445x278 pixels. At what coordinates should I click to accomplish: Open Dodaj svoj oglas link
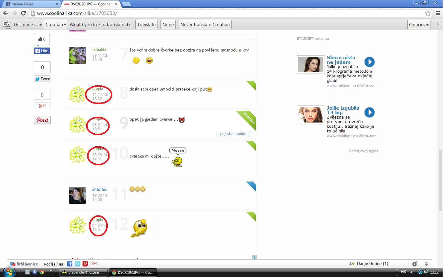pos(363,151)
